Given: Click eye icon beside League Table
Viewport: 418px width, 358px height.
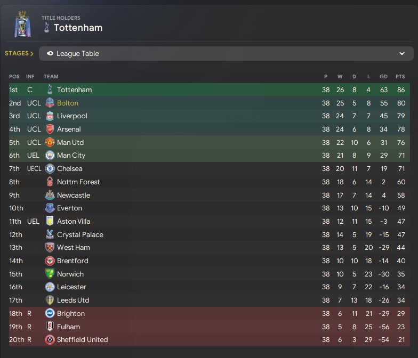Looking at the screenshot, I should click(50, 54).
